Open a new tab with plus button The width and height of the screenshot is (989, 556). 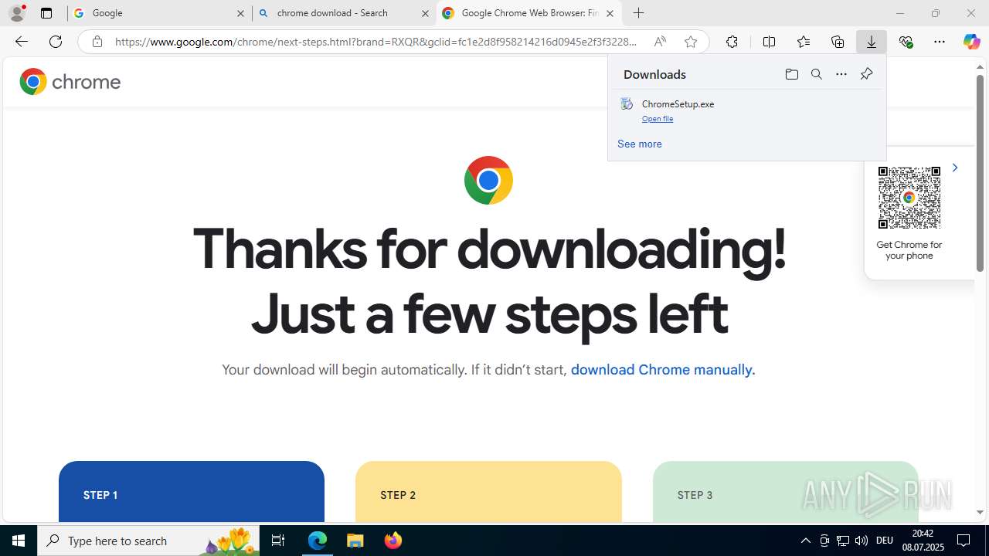(638, 13)
